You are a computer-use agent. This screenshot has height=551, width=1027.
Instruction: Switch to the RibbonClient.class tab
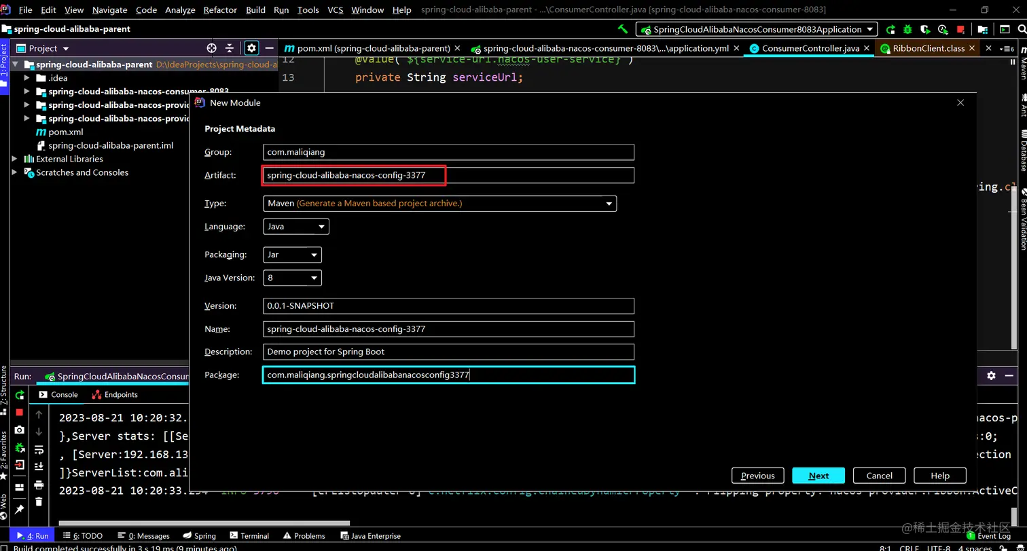coord(929,48)
